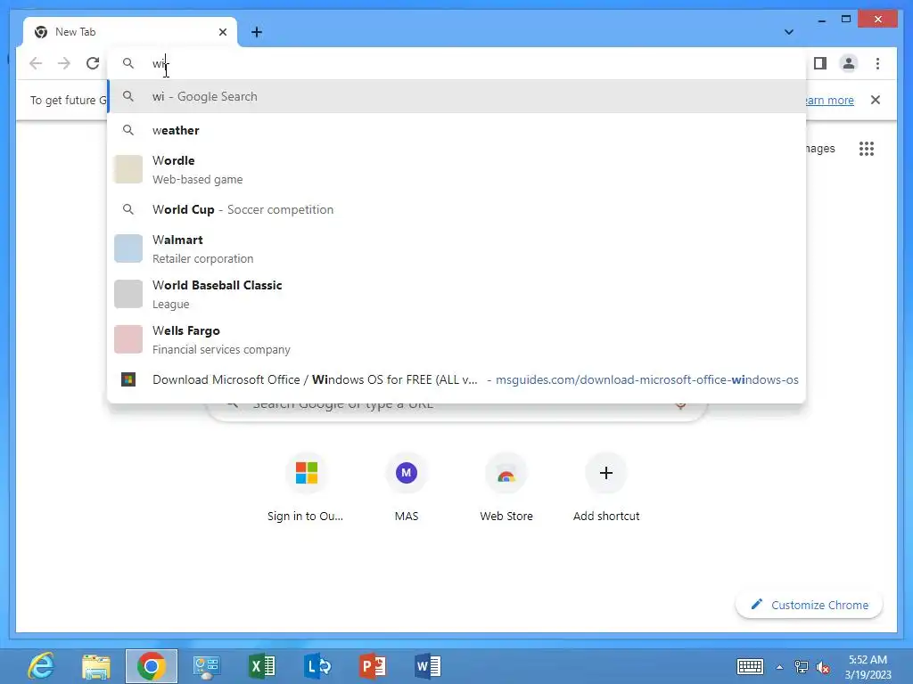Viewport: 913px width, 684px height.
Task: Reload the page with refresh icon
Action: tap(93, 63)
